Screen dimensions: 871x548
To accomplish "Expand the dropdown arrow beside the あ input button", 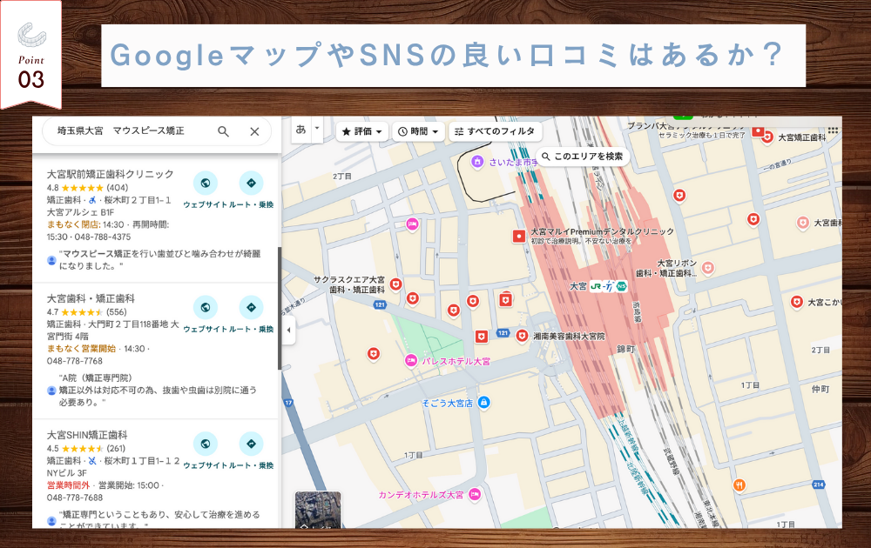I will [316, 130].
